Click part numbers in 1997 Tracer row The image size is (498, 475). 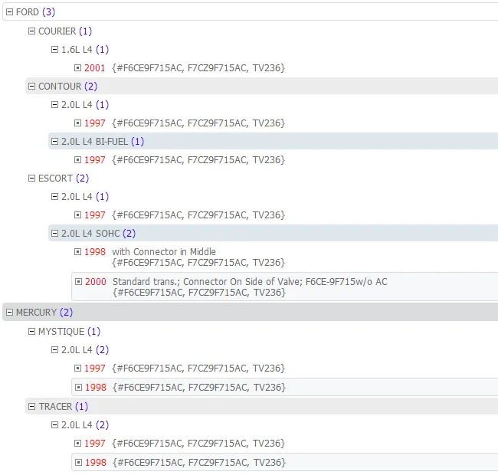(x=198, y=444)
